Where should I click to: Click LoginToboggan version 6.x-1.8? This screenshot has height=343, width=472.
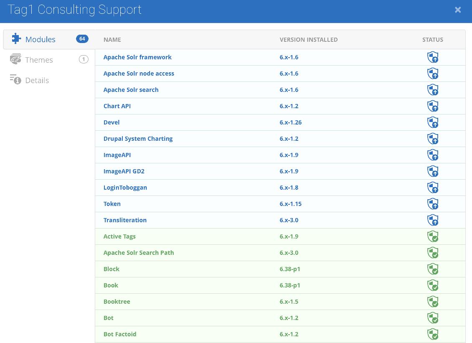click(289, 187)
